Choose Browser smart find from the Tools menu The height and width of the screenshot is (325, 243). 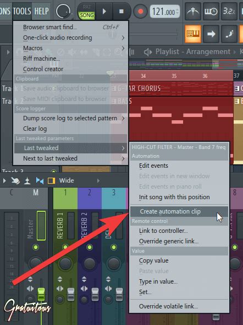(x=70, y=27)
